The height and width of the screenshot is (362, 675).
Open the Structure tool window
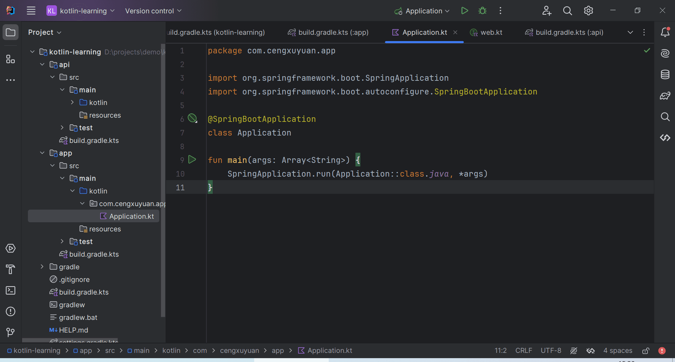11,59
